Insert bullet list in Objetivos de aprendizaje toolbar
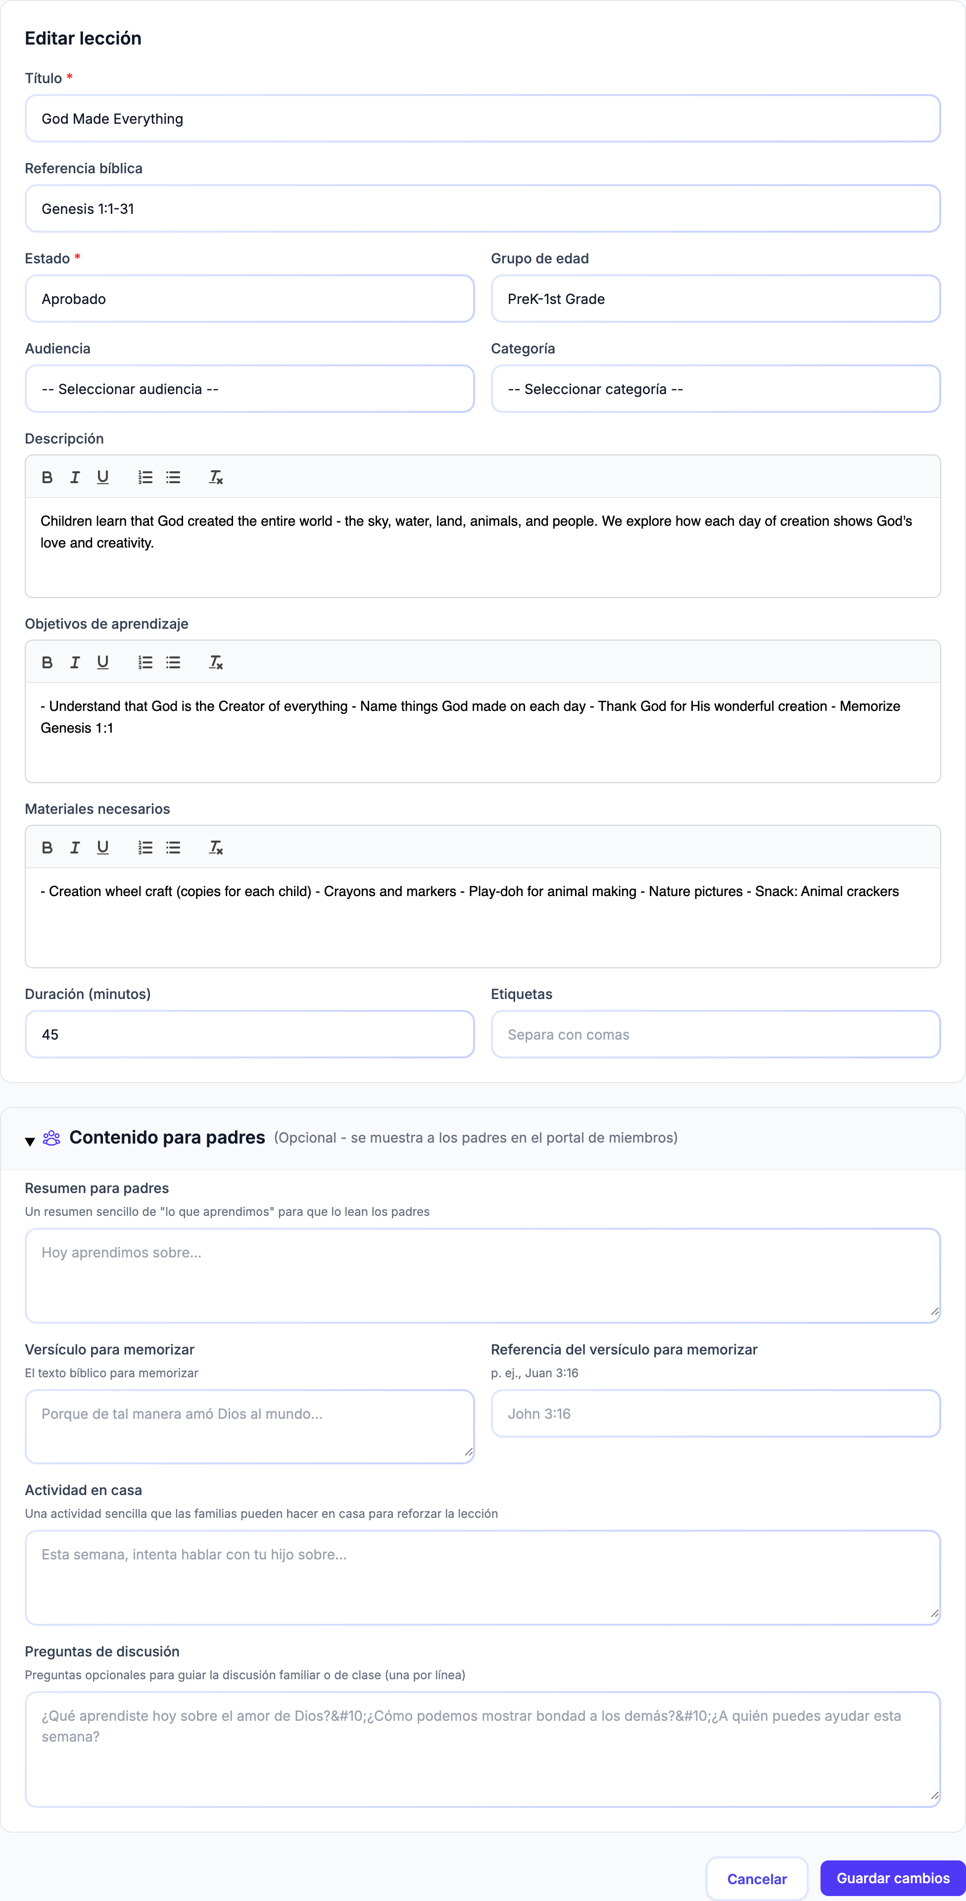Screen dimensions: 966x1901 point(173,663)
